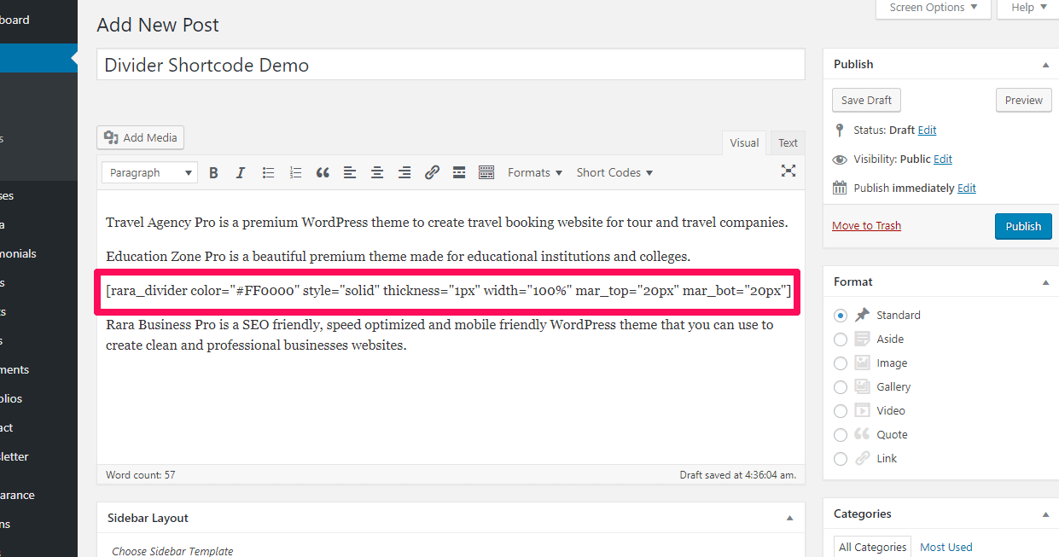Expand the Screen Options panel
Viewport: 1059px width, 557px height.
click(x=933, y=8)
